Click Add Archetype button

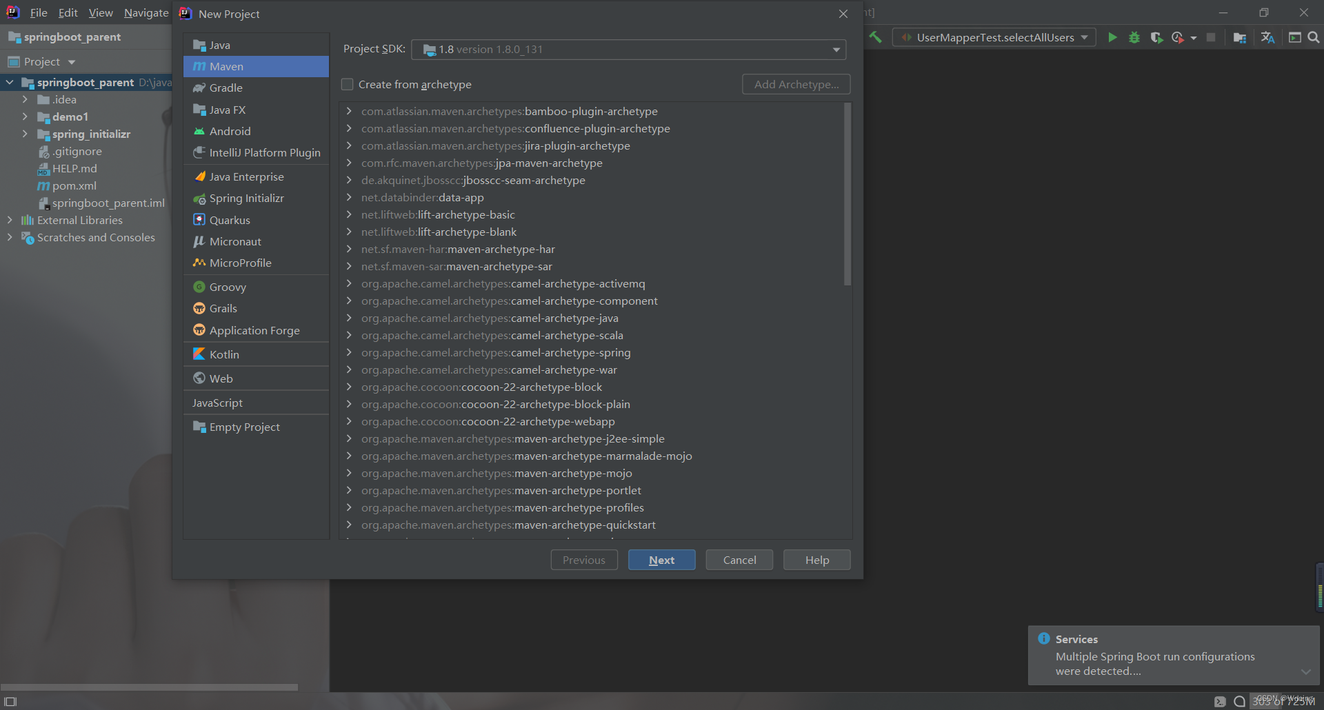pyautogui.click(x=796, y=84)
